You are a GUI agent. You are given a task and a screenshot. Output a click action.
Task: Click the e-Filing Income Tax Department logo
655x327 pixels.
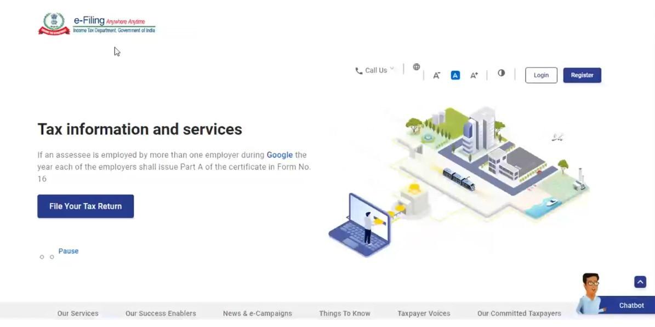96,22
